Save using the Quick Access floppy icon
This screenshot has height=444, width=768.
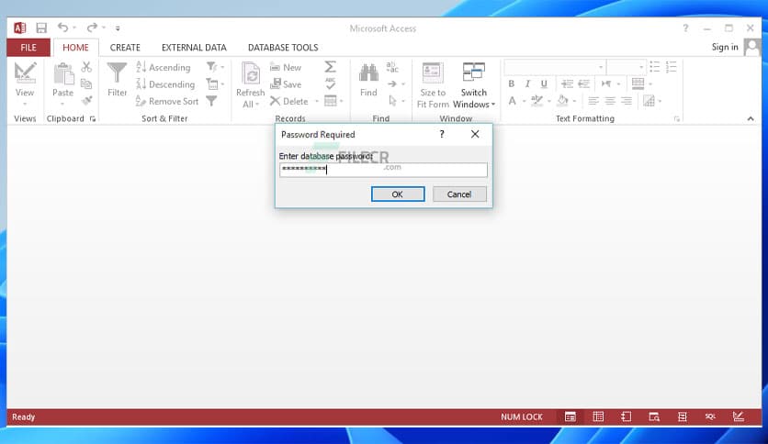(x=41, y=28)
